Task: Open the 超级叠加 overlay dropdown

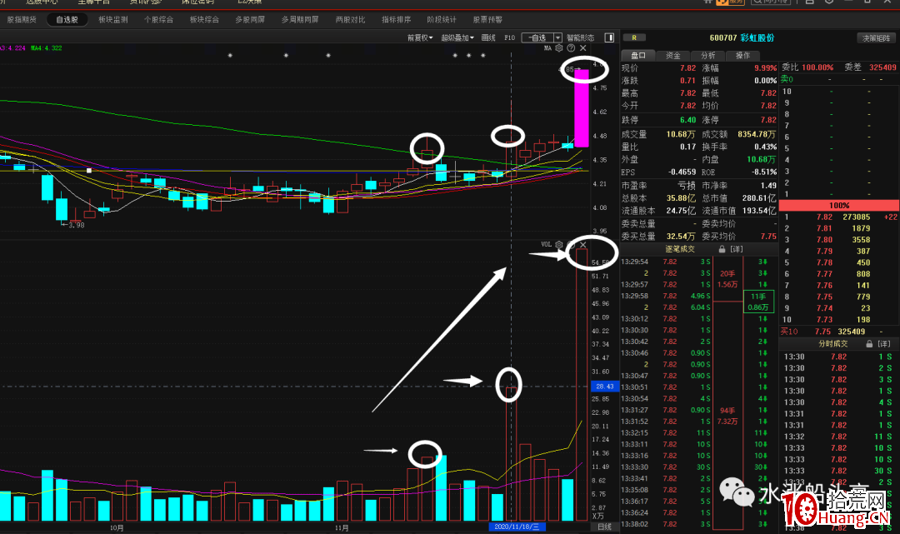Action: (x=457, y=37)
